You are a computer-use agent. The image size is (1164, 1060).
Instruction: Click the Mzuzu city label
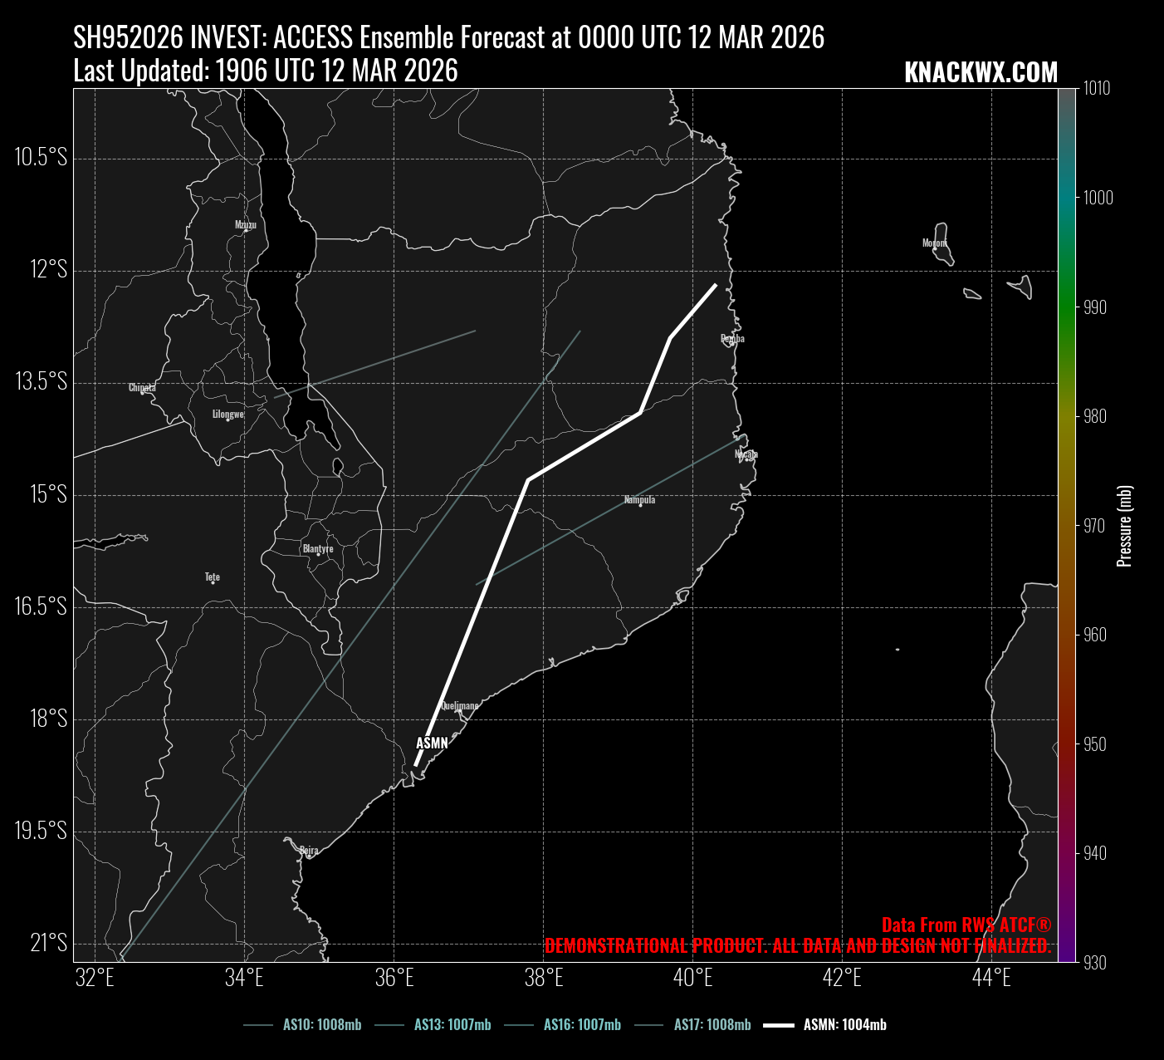pyautogui.click(x=246, y=224)
